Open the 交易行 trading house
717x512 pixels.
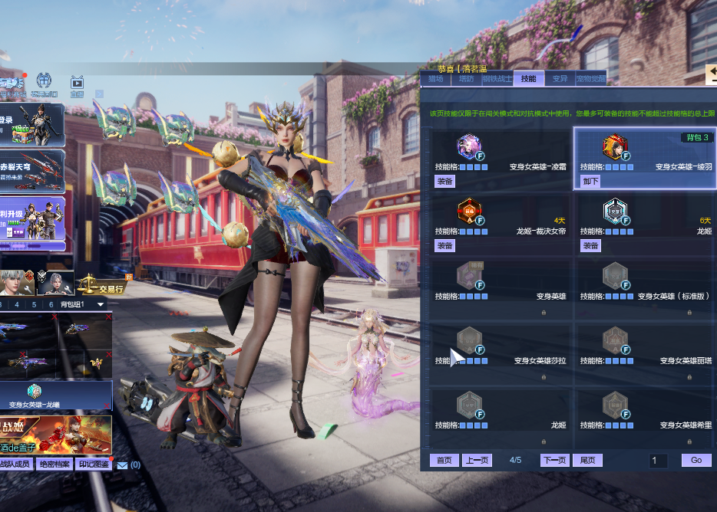103,285
